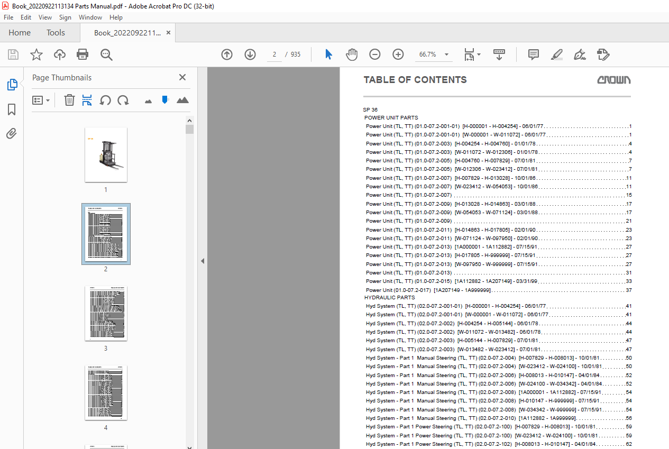The width and height of the screenshot is (669, 449).
Task: Open the View menu
Action: pyautogui.click(x=45, y=17)
